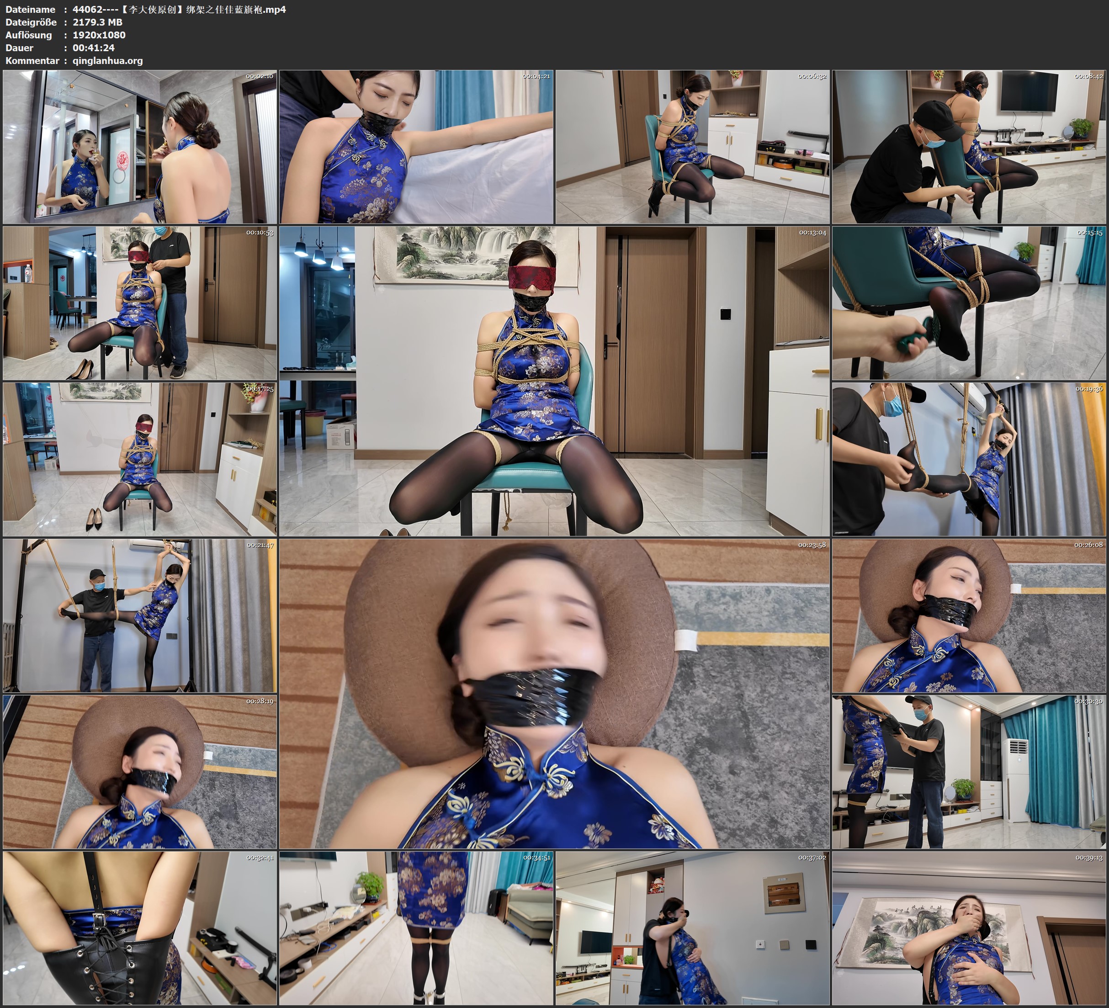Click the .mp4 filename in the header

[179, 9]
